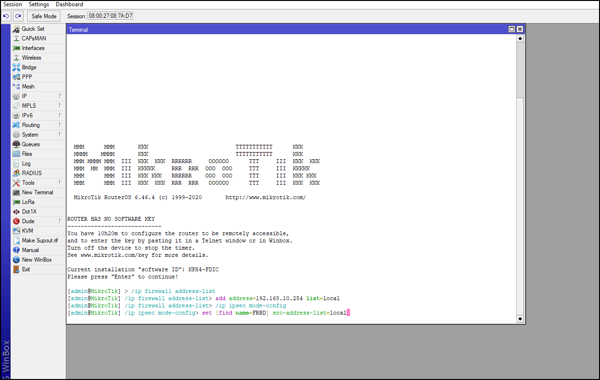Open the Dashboard menu
Image resolution: width=600 pixels, height=380 pixels.
point(69,4)
